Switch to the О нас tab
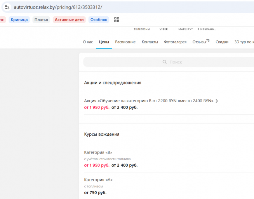Viewport: 254px width, 199px height. [x=88, y=42]
